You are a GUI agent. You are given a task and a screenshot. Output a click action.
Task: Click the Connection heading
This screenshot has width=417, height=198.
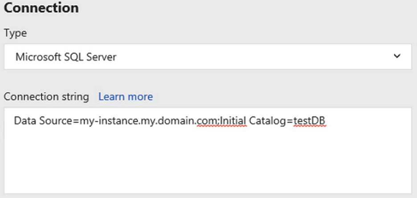(x=41, y=8)
